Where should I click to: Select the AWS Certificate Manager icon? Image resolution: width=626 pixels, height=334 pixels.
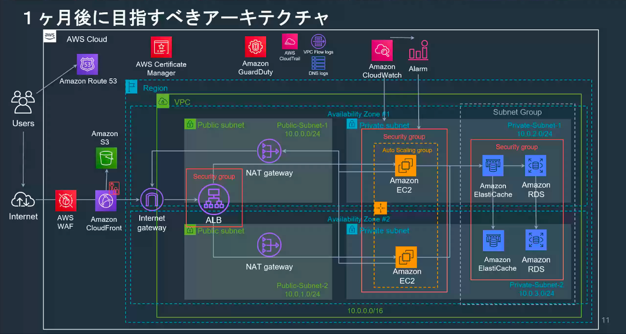pyautogui.click(x=161, y=48)
